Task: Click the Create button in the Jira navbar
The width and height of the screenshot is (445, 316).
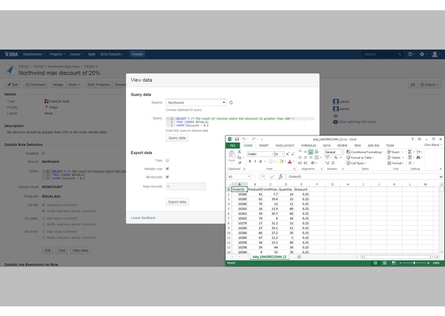Action: coord(138,54)
